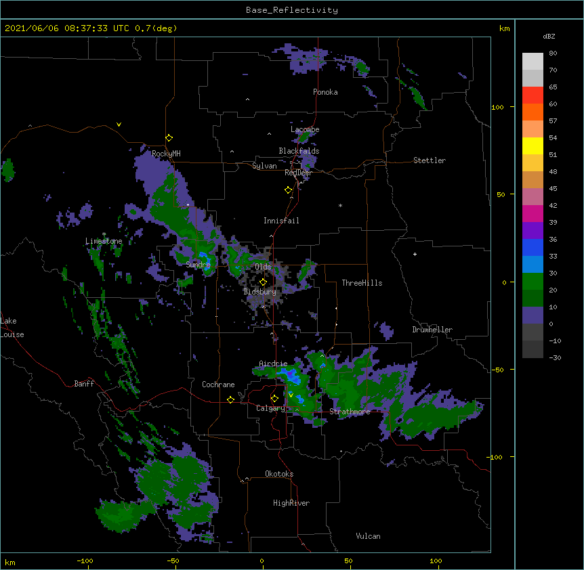584x570 pixels.
Task: Click the blue 36-33 dBZ legend swatch
Action: point(533,247)
